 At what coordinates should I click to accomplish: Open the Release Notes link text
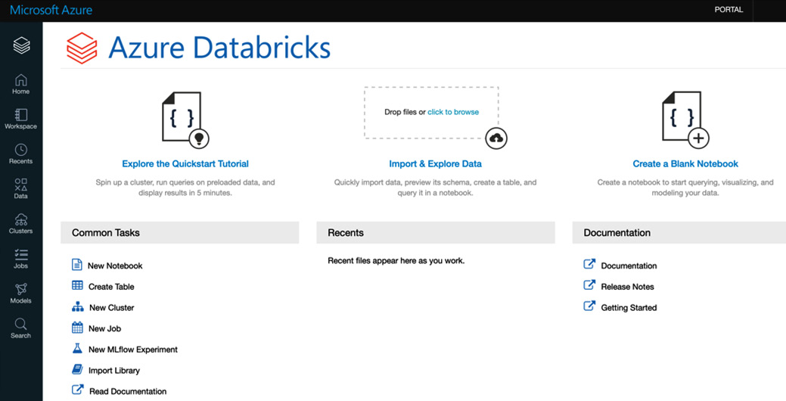[x=628, y=288]
